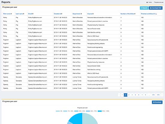Screen dimensions: 165x124
Task: Click Porky's 'Protect personal data in practice' course
Action: [x=97, y=21]
